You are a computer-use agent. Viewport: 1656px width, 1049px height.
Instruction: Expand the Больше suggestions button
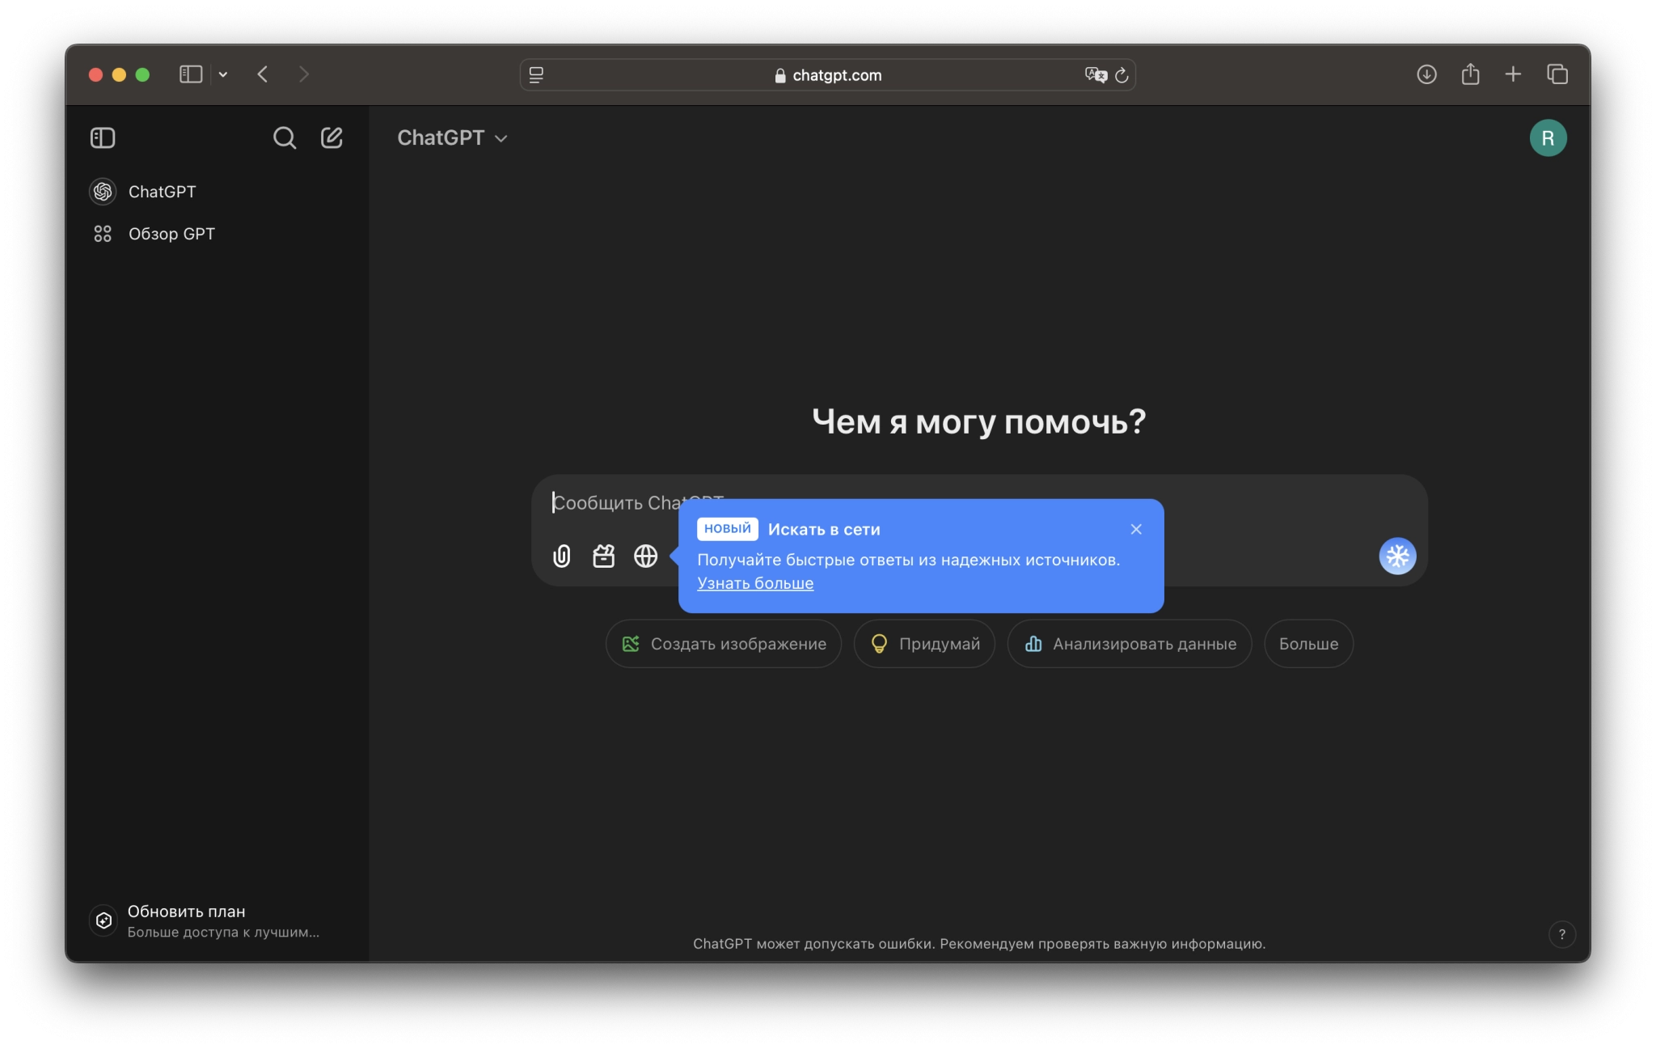[x=1307, y=644]
